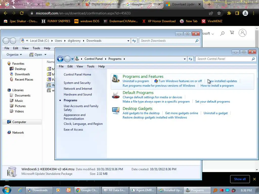Open Chrome side panel icon
The width and height of the screenshot is (259, 194).
(x=237, y=13)
